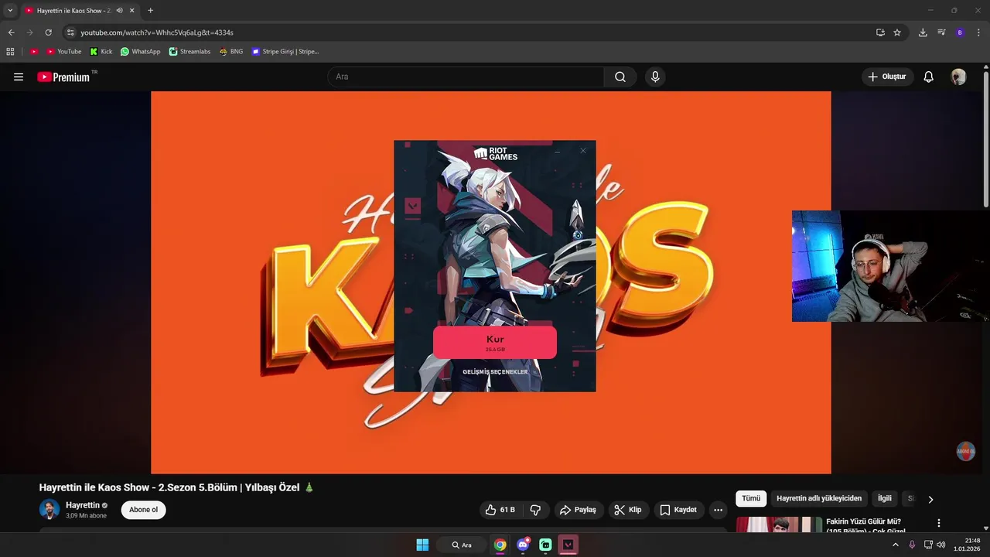Image resolution: width=990 pixels, height=557 pixels.
Task: Show hidden system tray icons
Action: click(896, 545)
